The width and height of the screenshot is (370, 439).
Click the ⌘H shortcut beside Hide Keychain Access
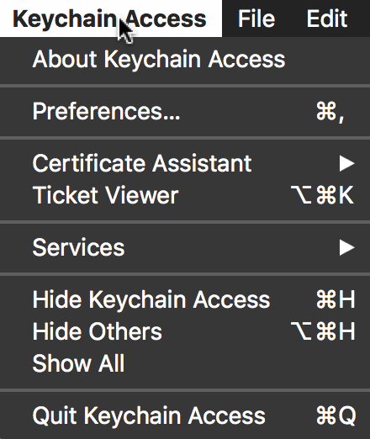(x=336, y=299)
